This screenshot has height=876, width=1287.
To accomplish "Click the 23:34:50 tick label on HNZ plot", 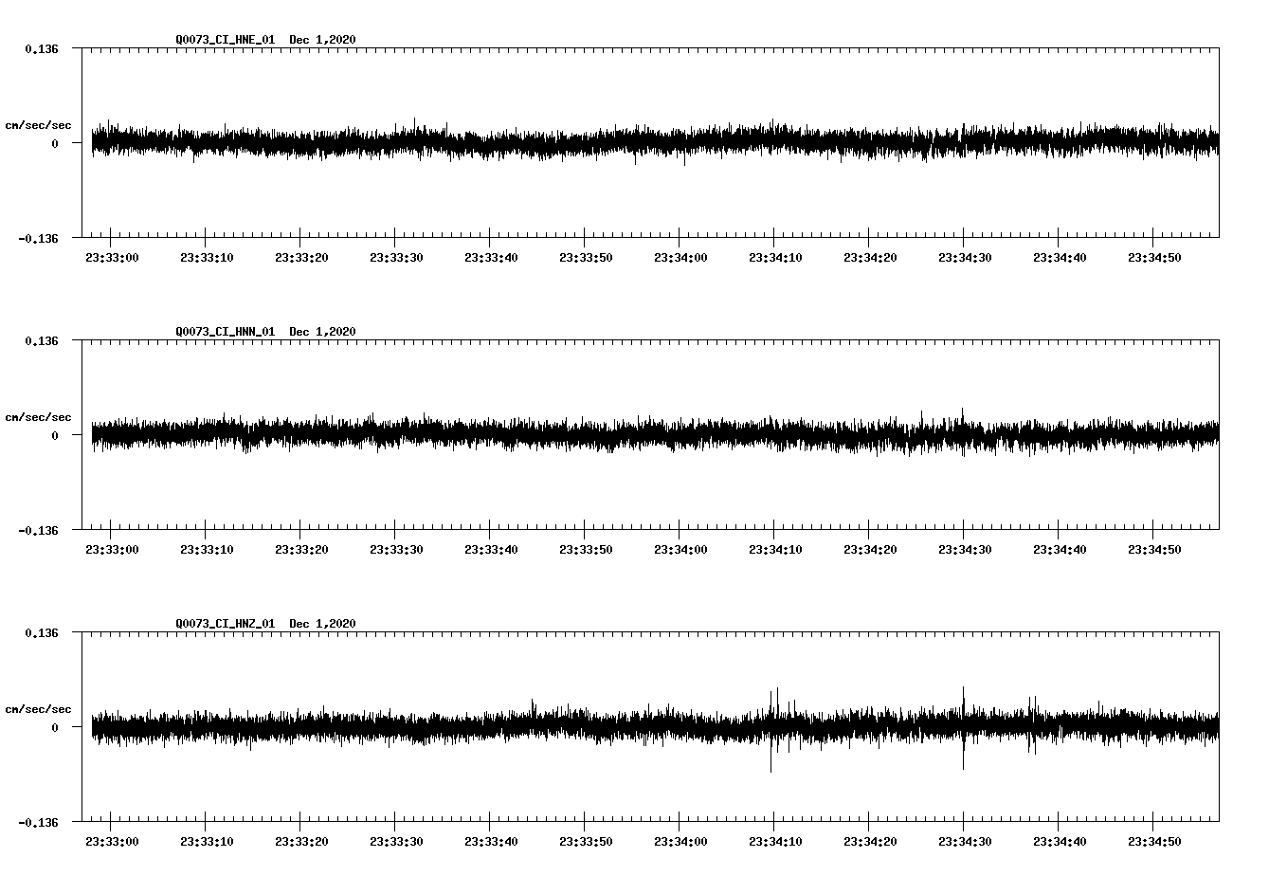I will point(1155,839).
